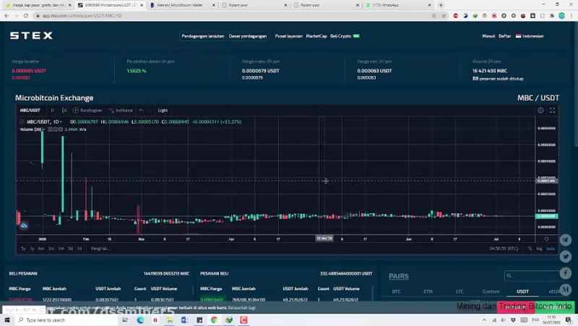Bookmark this page star icon
The image size is (578, 326).
(444, 15)
